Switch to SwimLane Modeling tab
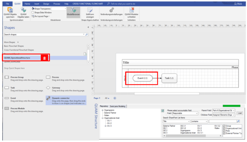 point(118,106)
